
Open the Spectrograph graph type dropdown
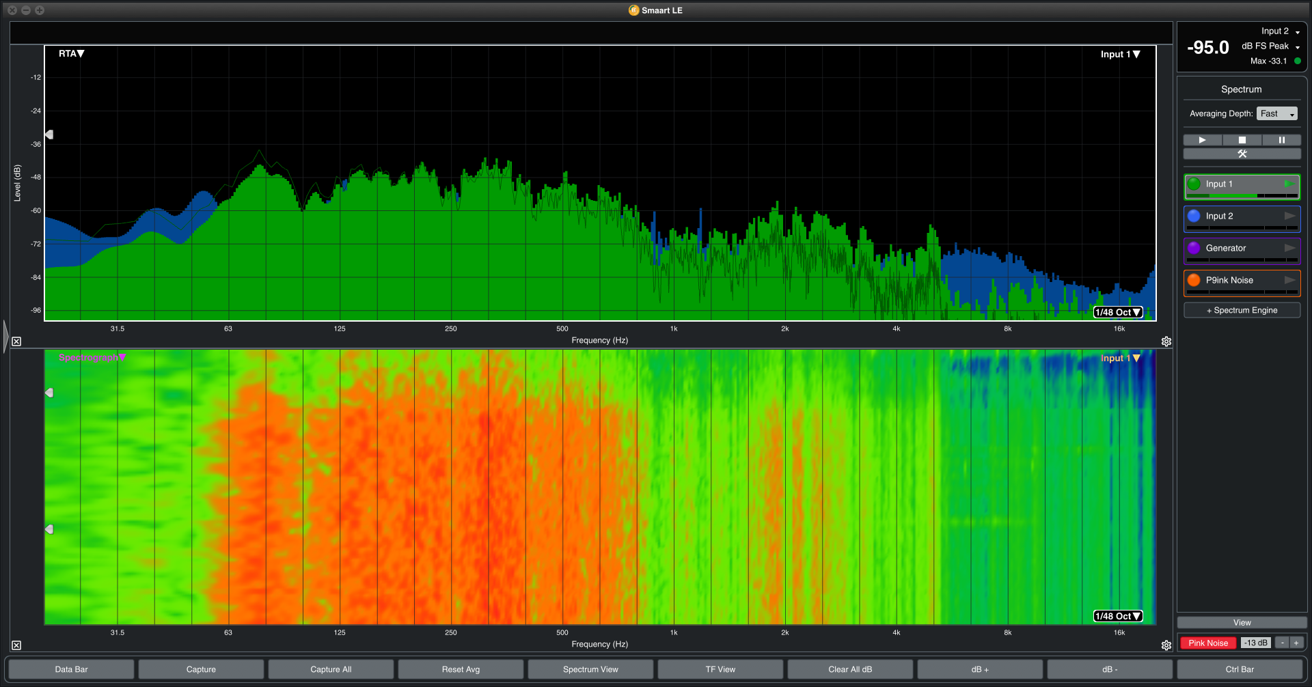pyautogui.click(x=92, y=357)
